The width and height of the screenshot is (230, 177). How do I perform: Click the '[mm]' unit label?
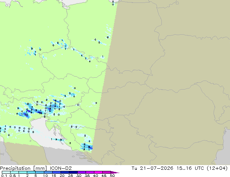[x=40, y=168]
